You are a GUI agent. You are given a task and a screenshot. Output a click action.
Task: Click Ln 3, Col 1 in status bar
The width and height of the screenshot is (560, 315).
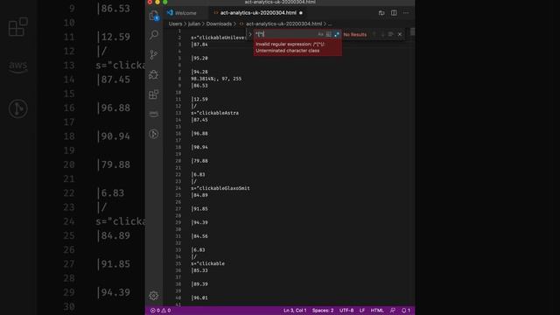pyautogui.click(x=295, y=311)
